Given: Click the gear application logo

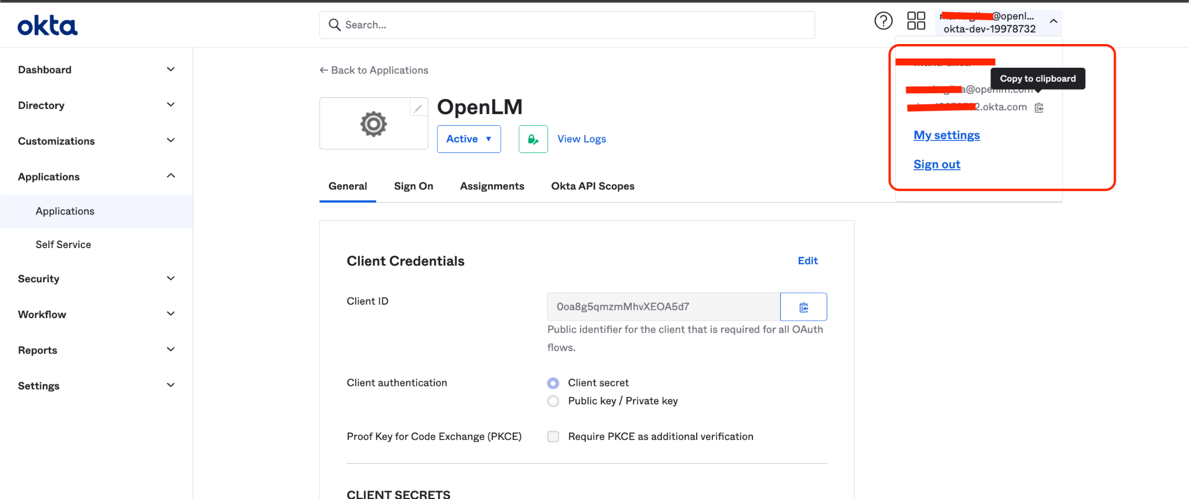Looking at the screenshot, I should point(373,124).
